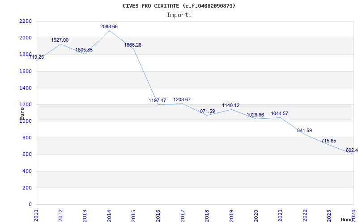Select the 2200 y-axis tick label

pyautogui.click(x=26, y=22)
